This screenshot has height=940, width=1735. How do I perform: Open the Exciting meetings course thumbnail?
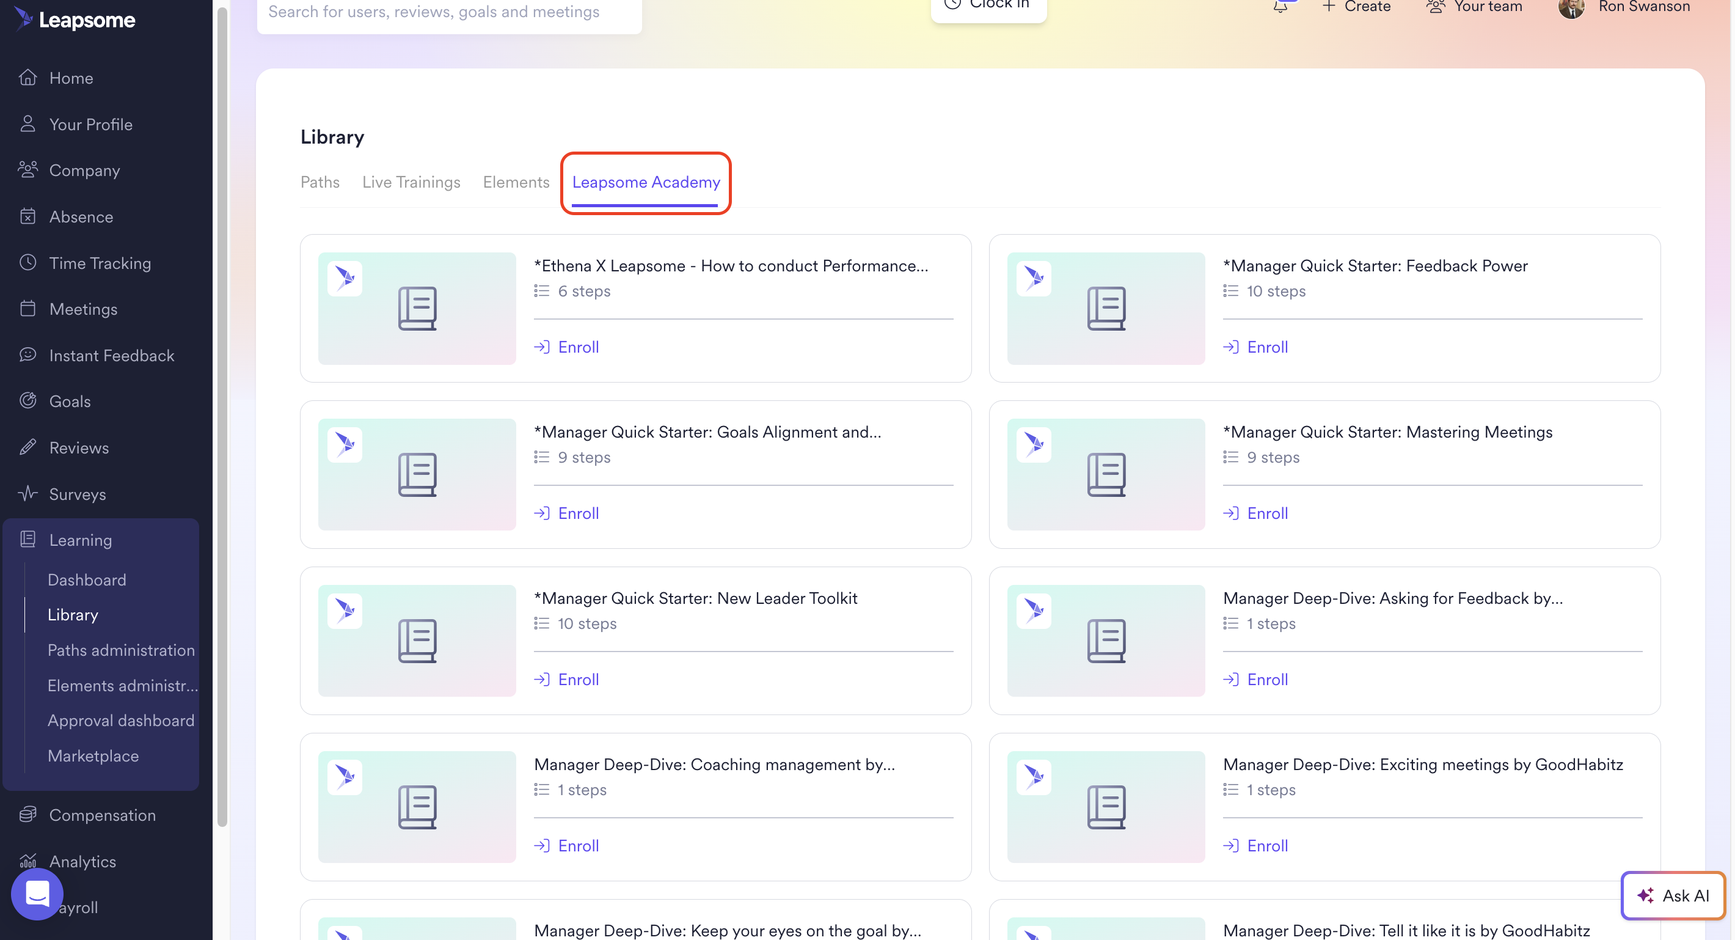1106,807
